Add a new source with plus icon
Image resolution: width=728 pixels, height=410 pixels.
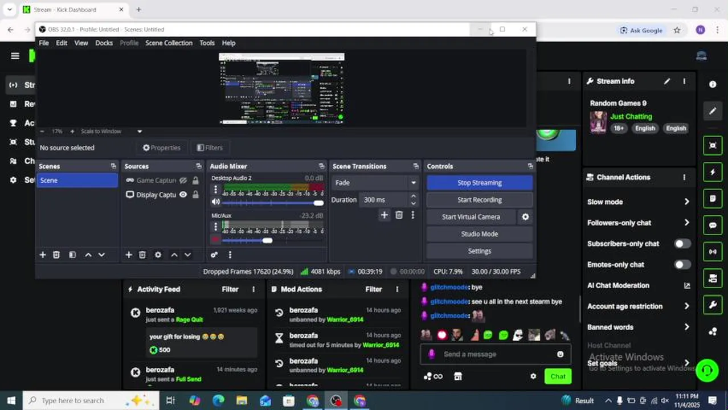coord(129,255)
